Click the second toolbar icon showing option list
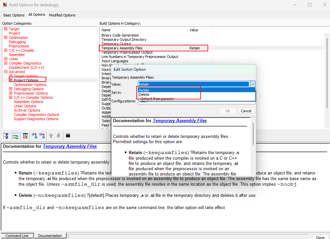 15,136
